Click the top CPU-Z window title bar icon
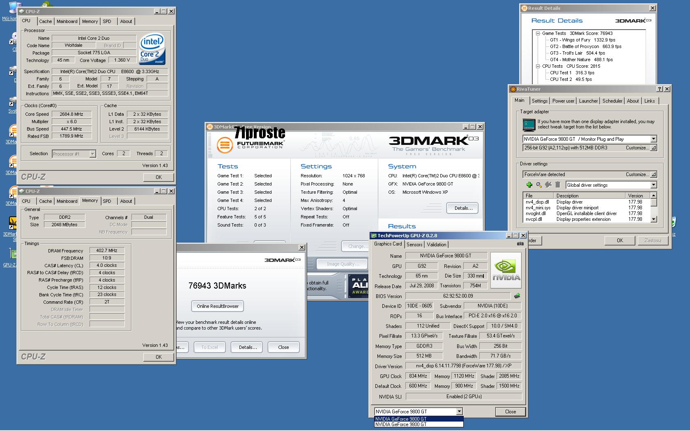The image size is (690, 431). [21, 11]
